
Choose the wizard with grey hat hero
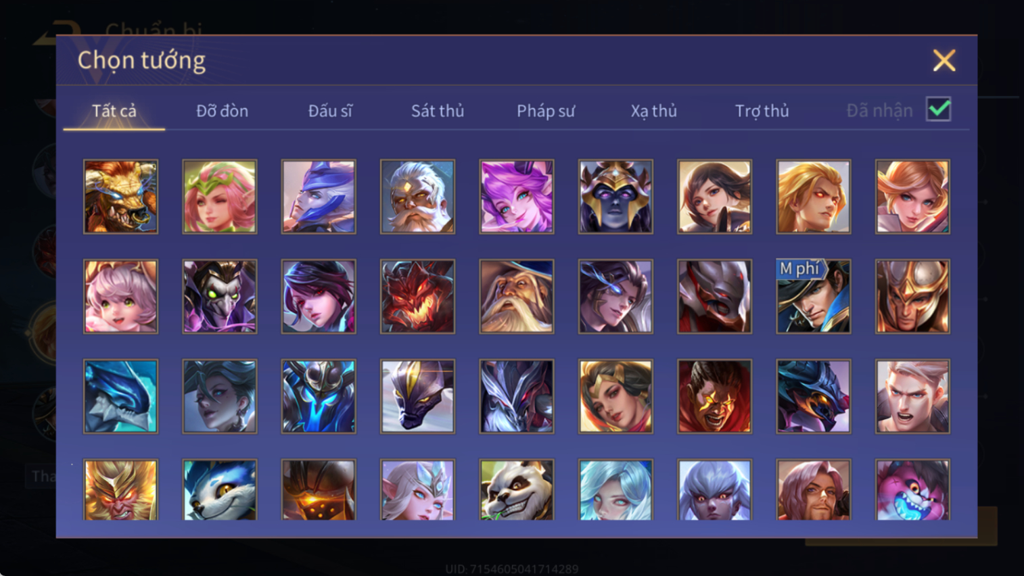pos(517,296)
